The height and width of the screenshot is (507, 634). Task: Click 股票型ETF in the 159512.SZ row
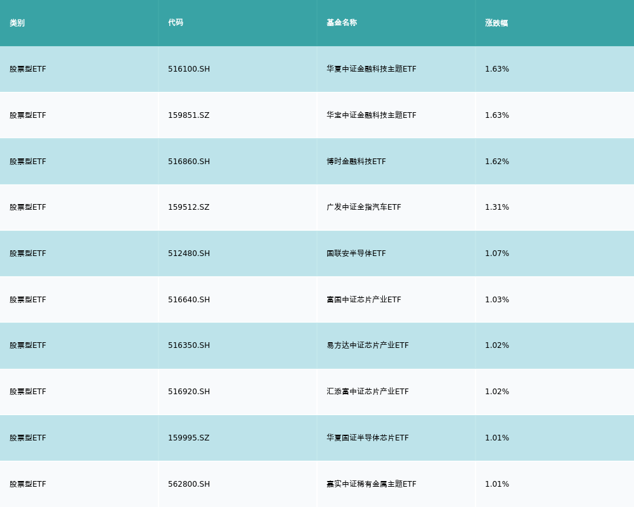click(x=28, y=207)
